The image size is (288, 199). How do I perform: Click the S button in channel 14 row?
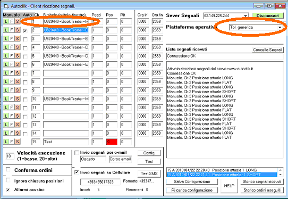point(17,133)
